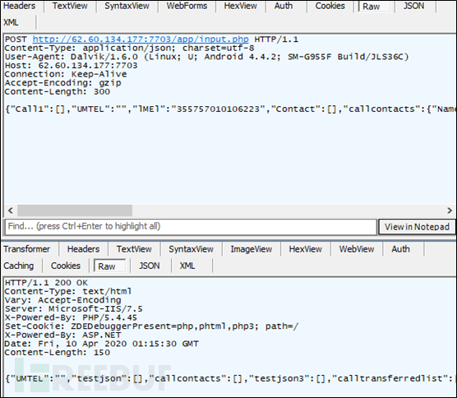The image size is (457, 398).
Task: Open the Transformer tab
Action: point(27,249)
